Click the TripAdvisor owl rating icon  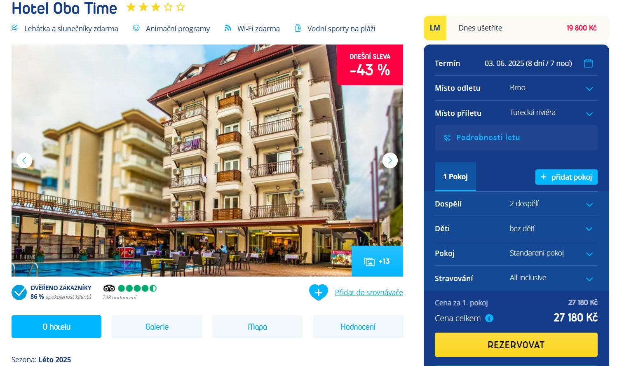pos(109,288)
